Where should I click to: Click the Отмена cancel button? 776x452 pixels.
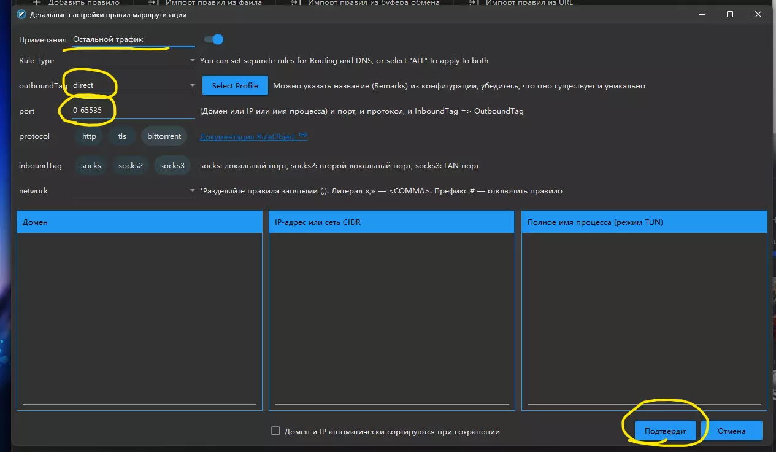tap(731, 431)
